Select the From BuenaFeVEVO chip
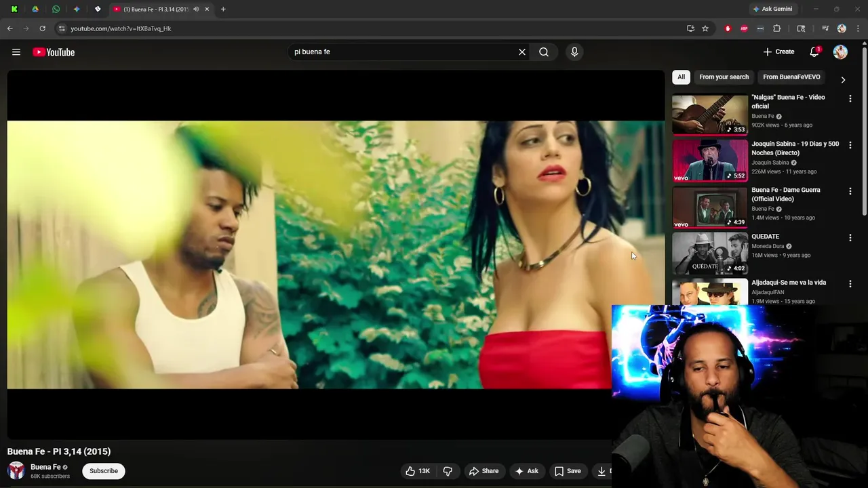Screen dimensions: 868x488 coord(791,77)
